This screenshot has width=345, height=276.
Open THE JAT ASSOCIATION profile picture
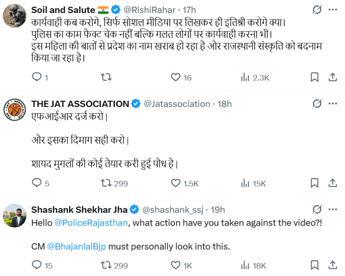(x=15, y=109)
